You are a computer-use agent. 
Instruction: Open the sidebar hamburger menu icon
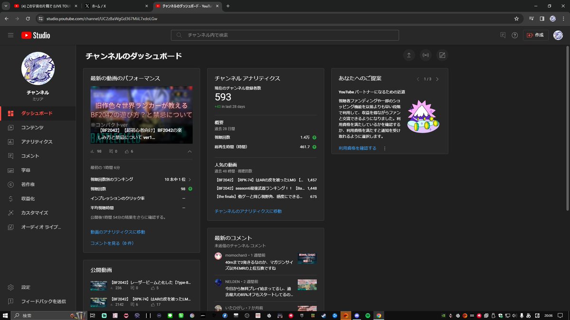click(x=10, y=35)
